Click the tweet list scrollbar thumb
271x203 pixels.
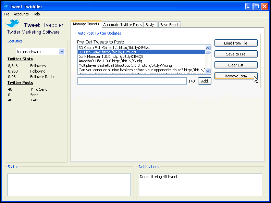pyautogui.click(x=208, y=52)
